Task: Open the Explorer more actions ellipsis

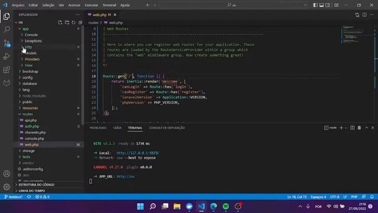Action: (x=77, y=15)
